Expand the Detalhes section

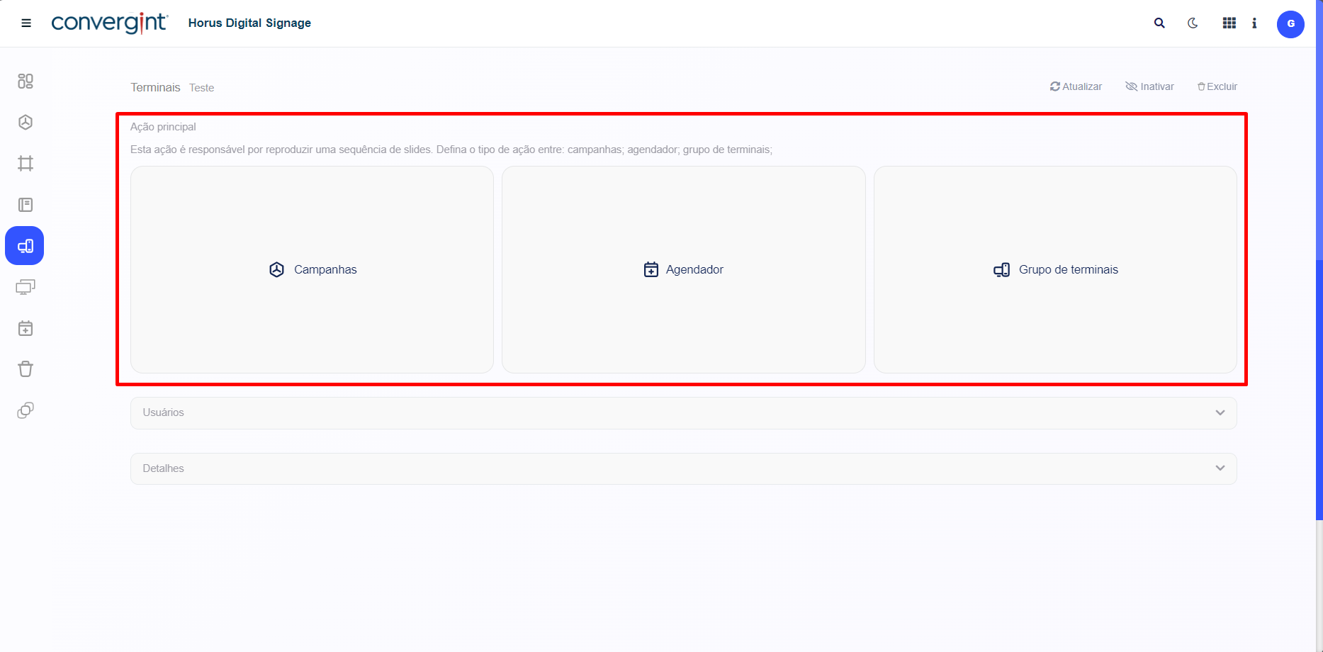[x=683, y=468]
